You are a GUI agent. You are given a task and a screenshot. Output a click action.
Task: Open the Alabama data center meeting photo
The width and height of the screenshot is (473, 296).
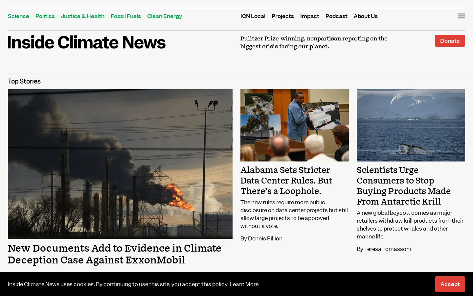coord(295,125)
